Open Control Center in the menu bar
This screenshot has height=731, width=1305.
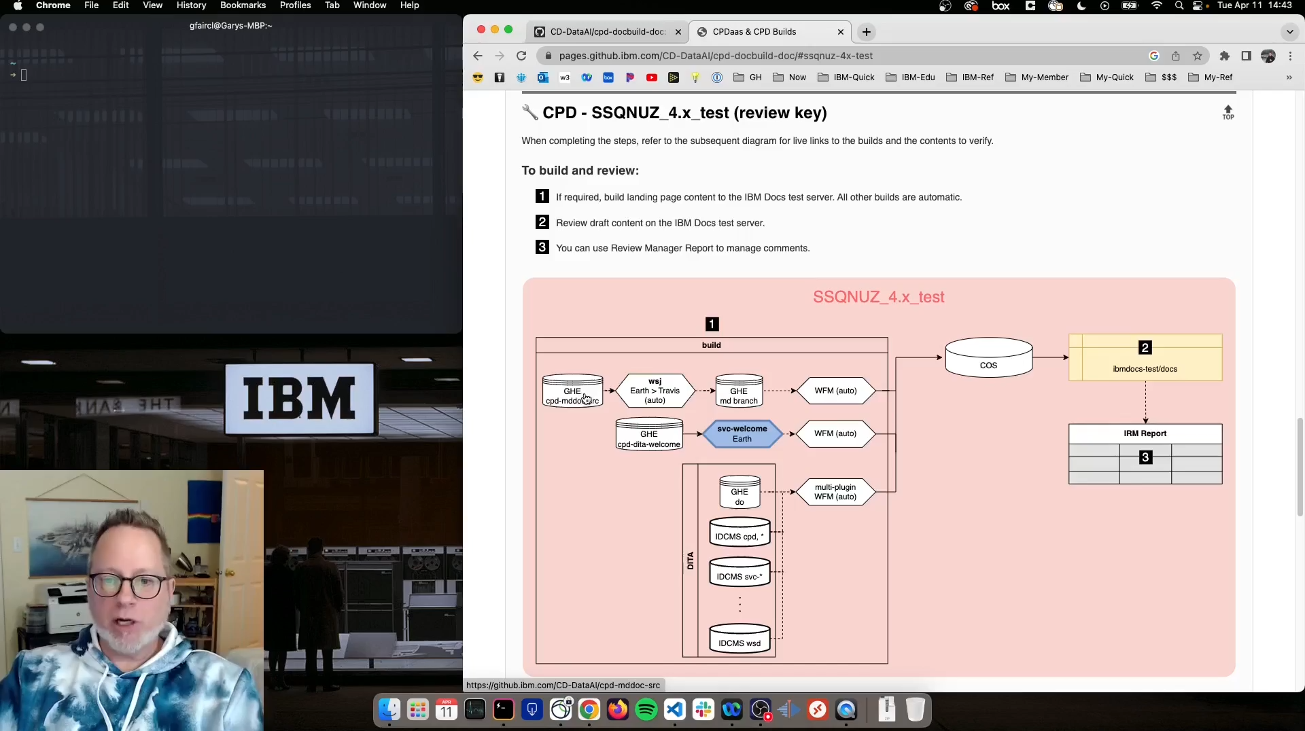point(1198,5)
